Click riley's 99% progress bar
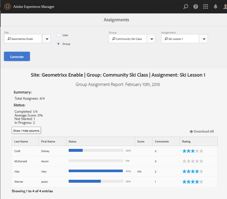The width and height of the screenshot is (227, 199). point(96,171)
